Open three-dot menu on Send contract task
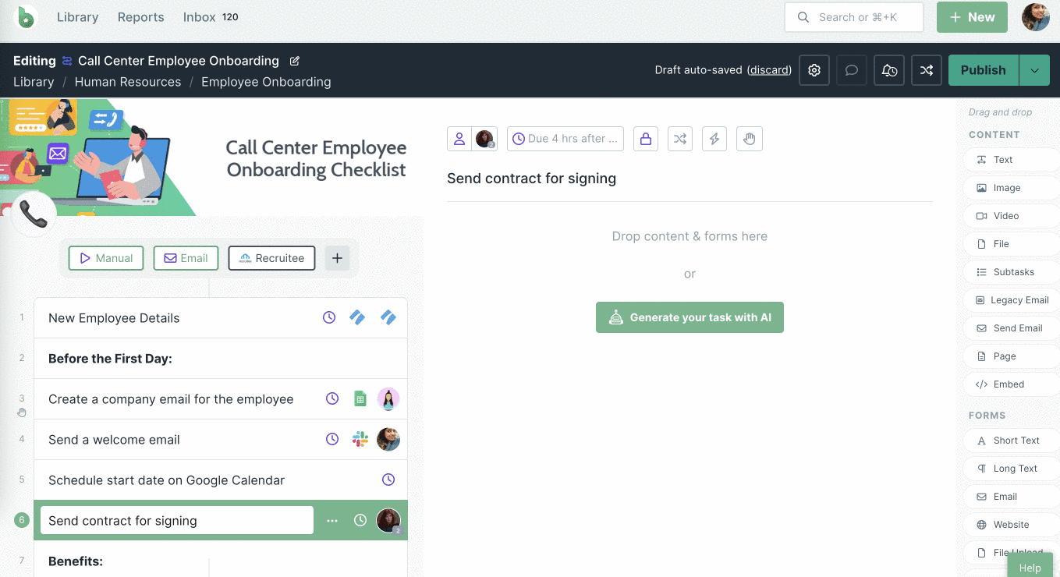 click(332, 521)
